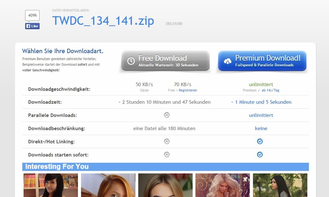Click the Premium Download button
The image size is (329, 197).
click(x=262, y=61)
